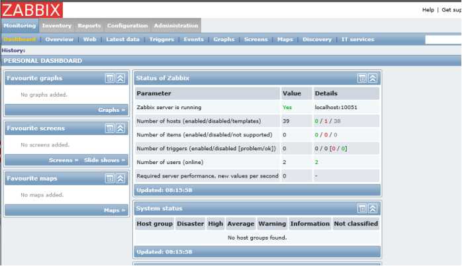Open System status widget menu icon
The height and width of the screenshot is (266, 462).
tap(362, 208)
